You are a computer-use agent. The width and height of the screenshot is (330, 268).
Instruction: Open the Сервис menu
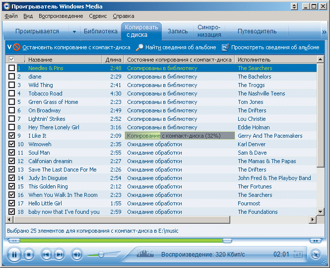tap(98, 16)
